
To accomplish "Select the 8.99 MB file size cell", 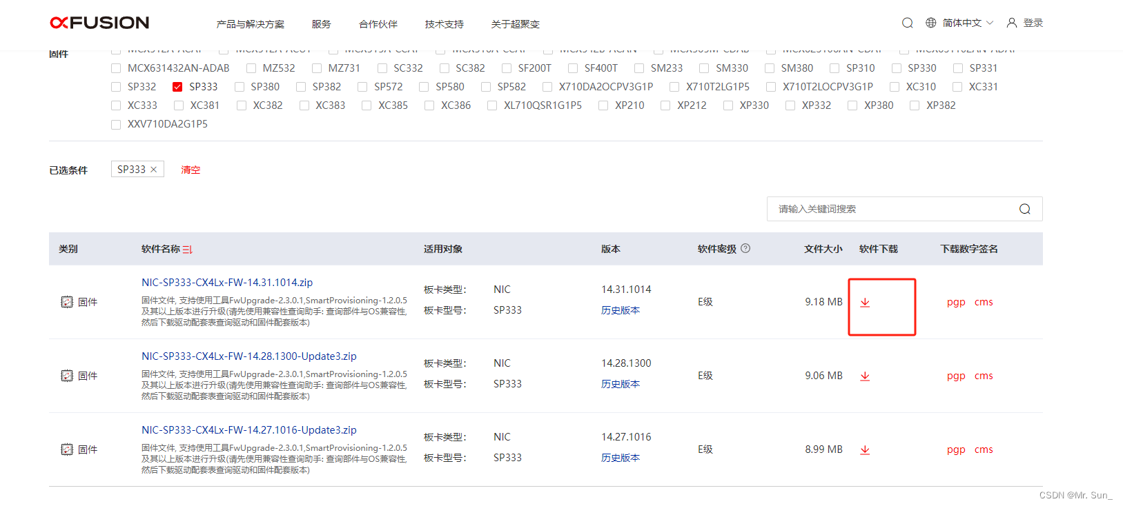I will pyautogui.click(x=823, y=449).
